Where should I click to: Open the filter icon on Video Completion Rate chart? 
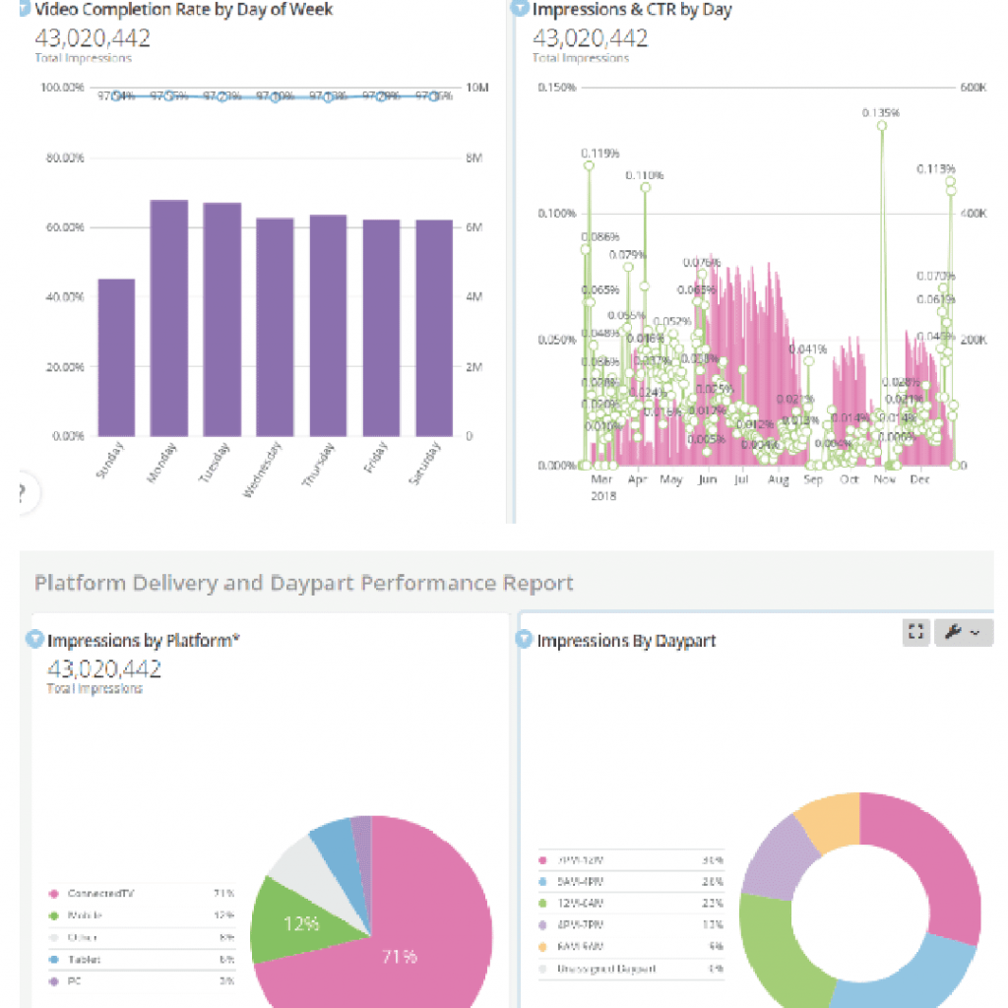tap(24, 9)
